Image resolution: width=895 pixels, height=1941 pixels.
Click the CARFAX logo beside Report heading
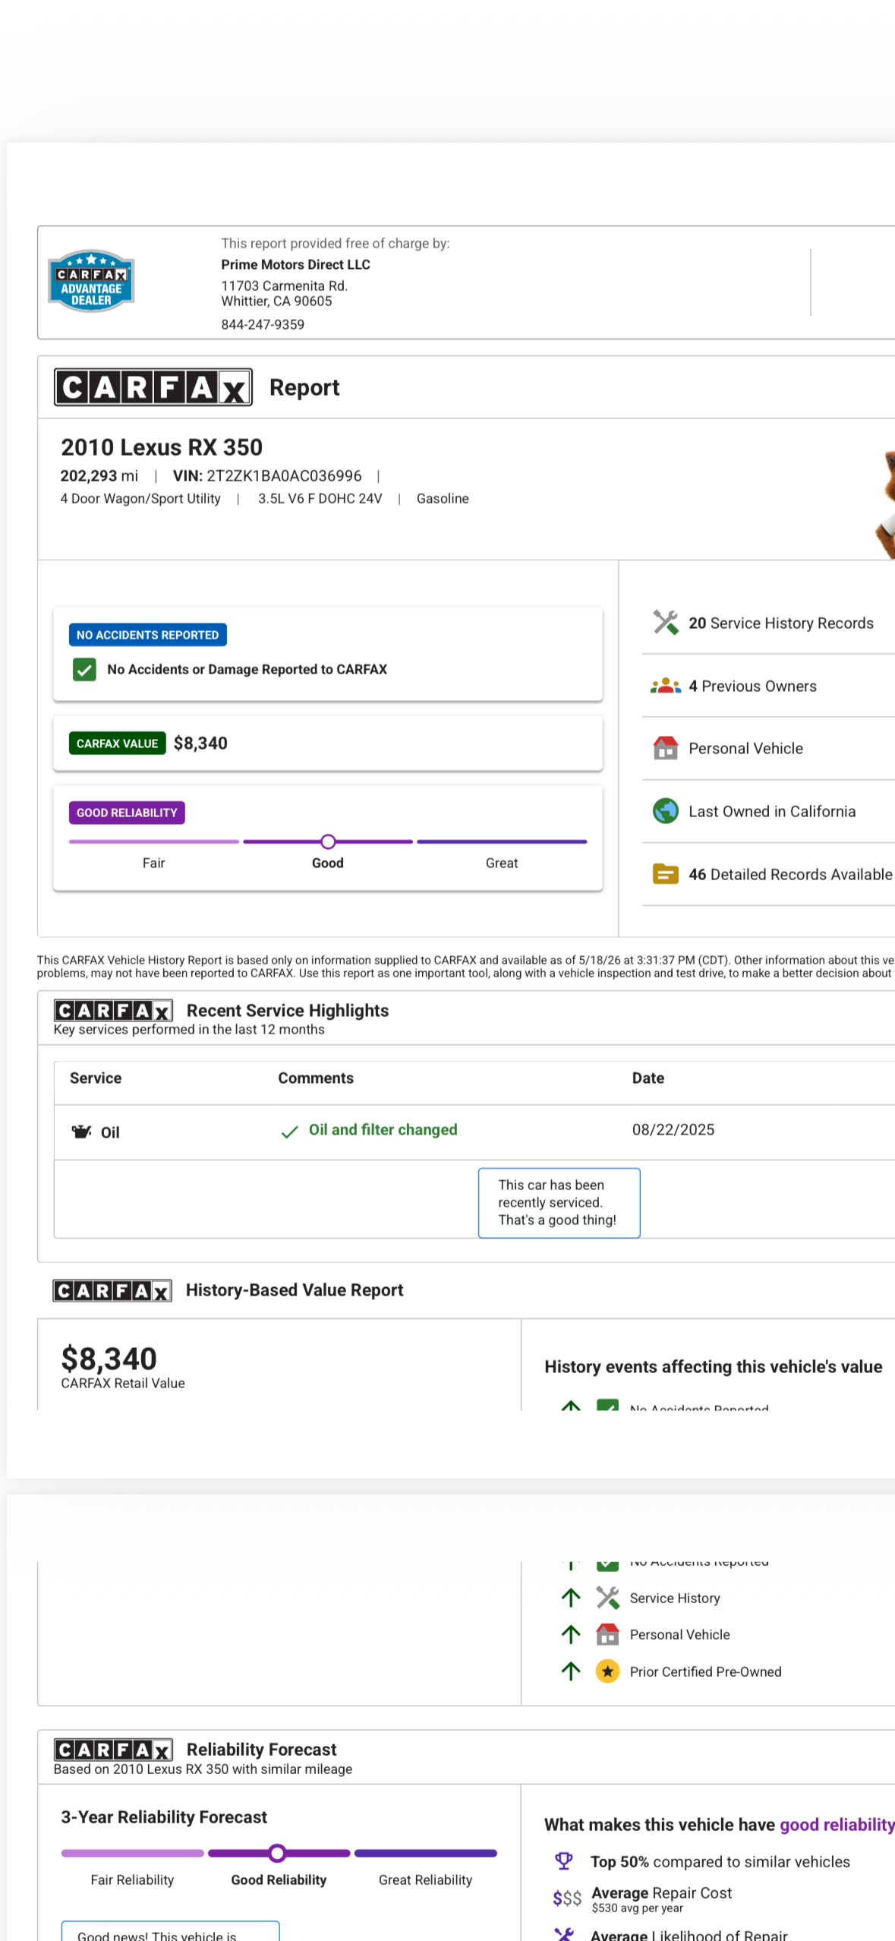[153, 387]
